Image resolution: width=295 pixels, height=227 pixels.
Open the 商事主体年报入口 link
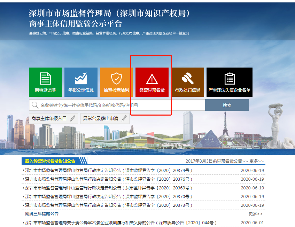tap(53, 118)
